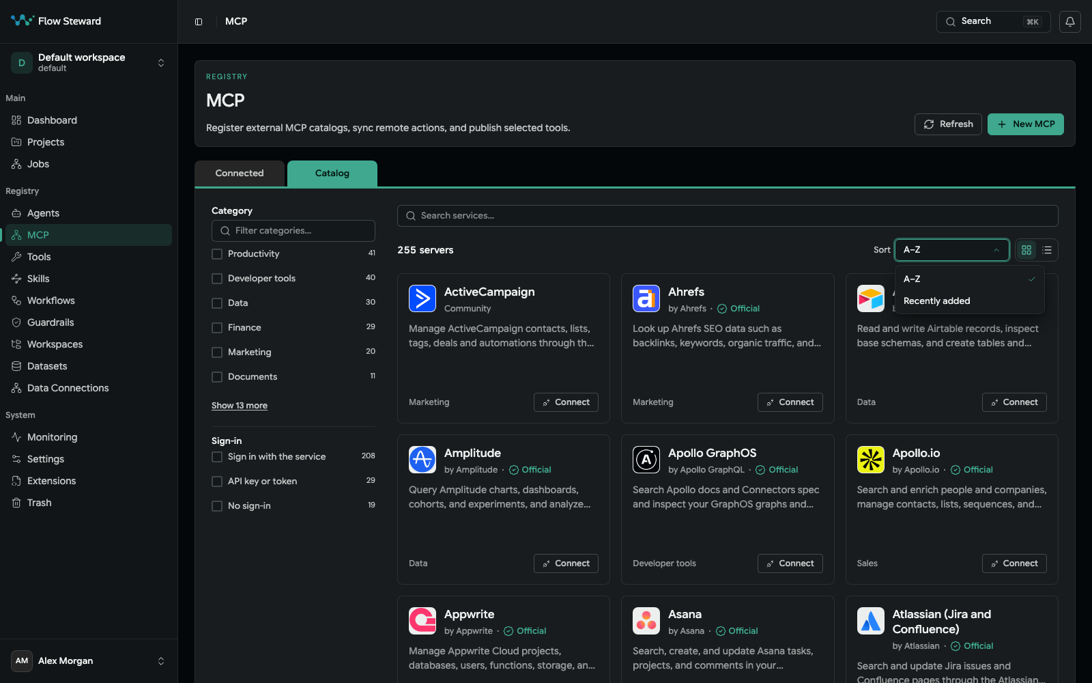The width and height of the screenshot is (1092, 683).
Task: Tick the Marketing category checkbox
Action: (217, 352)
